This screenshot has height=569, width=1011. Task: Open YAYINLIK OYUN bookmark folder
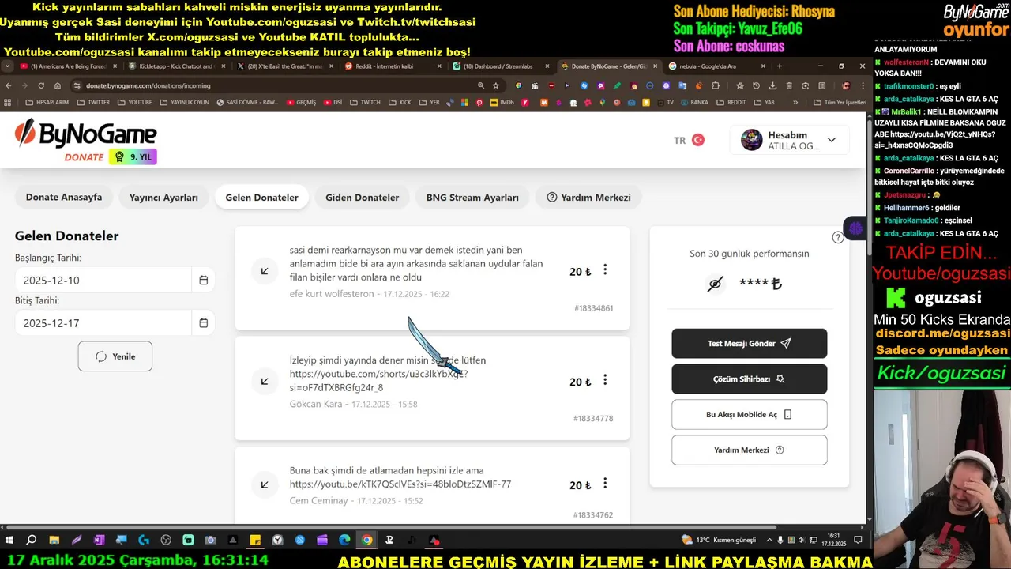[184, 102]
